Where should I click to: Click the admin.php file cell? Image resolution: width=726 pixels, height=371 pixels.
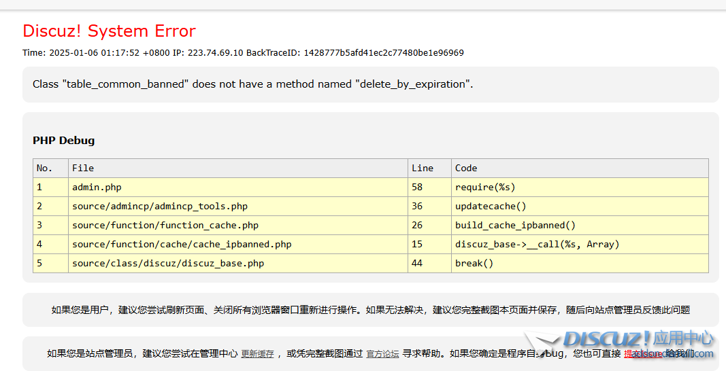[x=97, y=187]
